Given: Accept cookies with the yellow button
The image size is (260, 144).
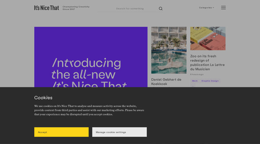Looking at the screenshot, I should click(x=61, y=132).
